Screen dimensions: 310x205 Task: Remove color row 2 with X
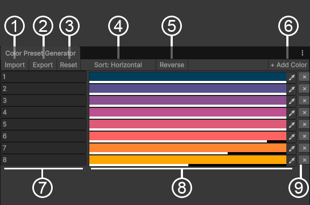pyautogui.click(x=304, y=88)
